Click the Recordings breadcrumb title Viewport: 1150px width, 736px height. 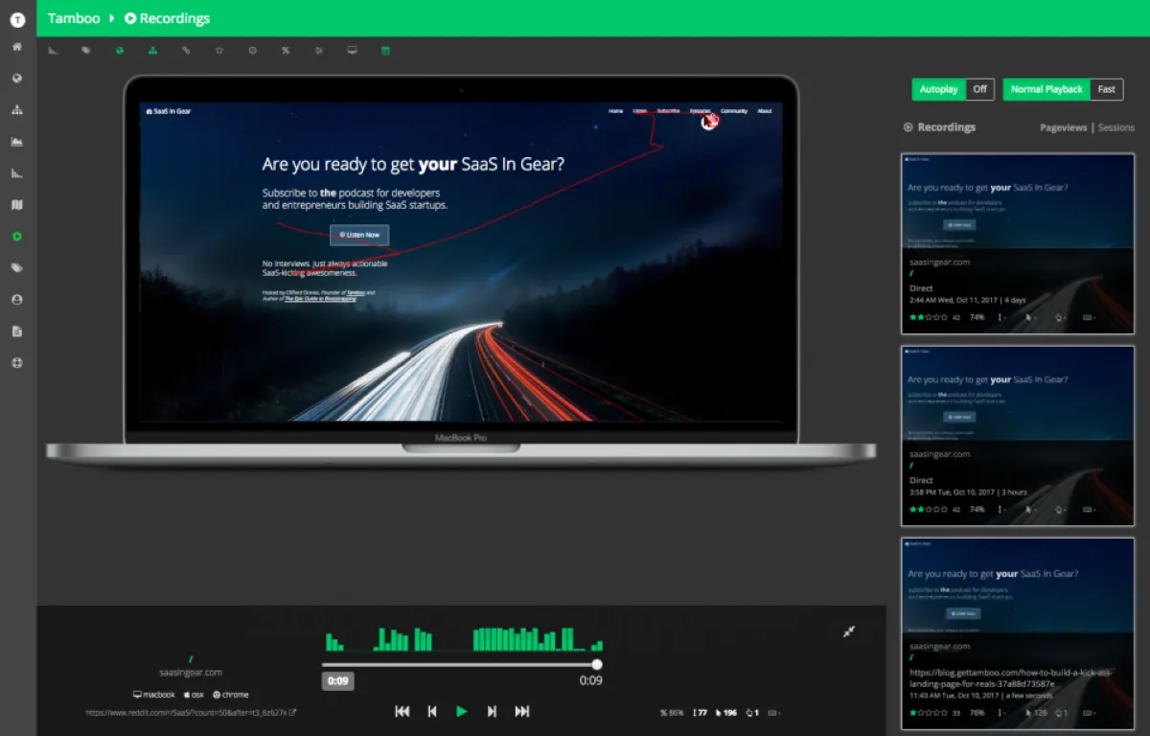168,18
